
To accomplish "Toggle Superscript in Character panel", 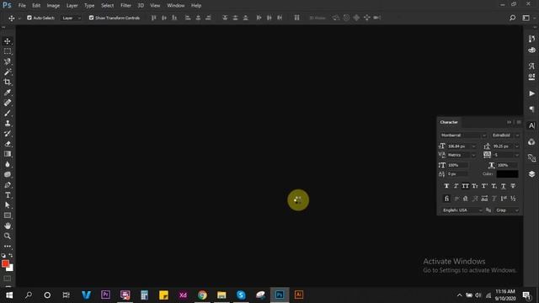I will point(484,186).
